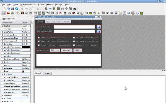Expand the sizePolicy property row
Image resolution: width=166 pixels, height=103 pixels.
[x=2, y=32]
